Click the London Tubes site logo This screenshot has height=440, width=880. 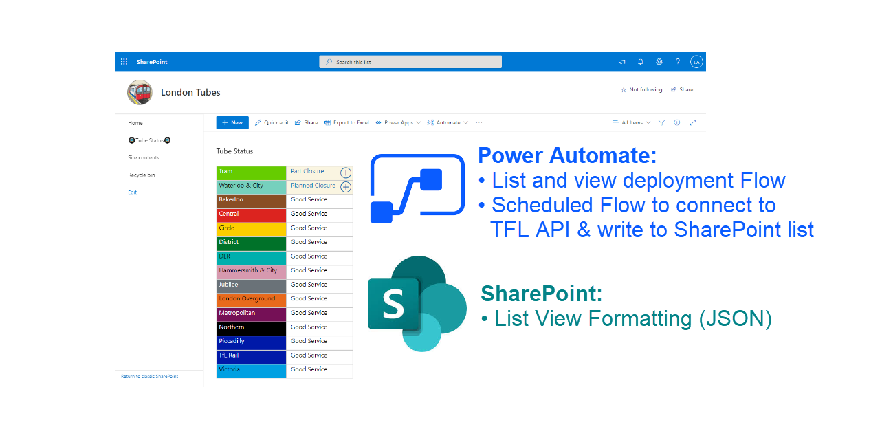140,92
